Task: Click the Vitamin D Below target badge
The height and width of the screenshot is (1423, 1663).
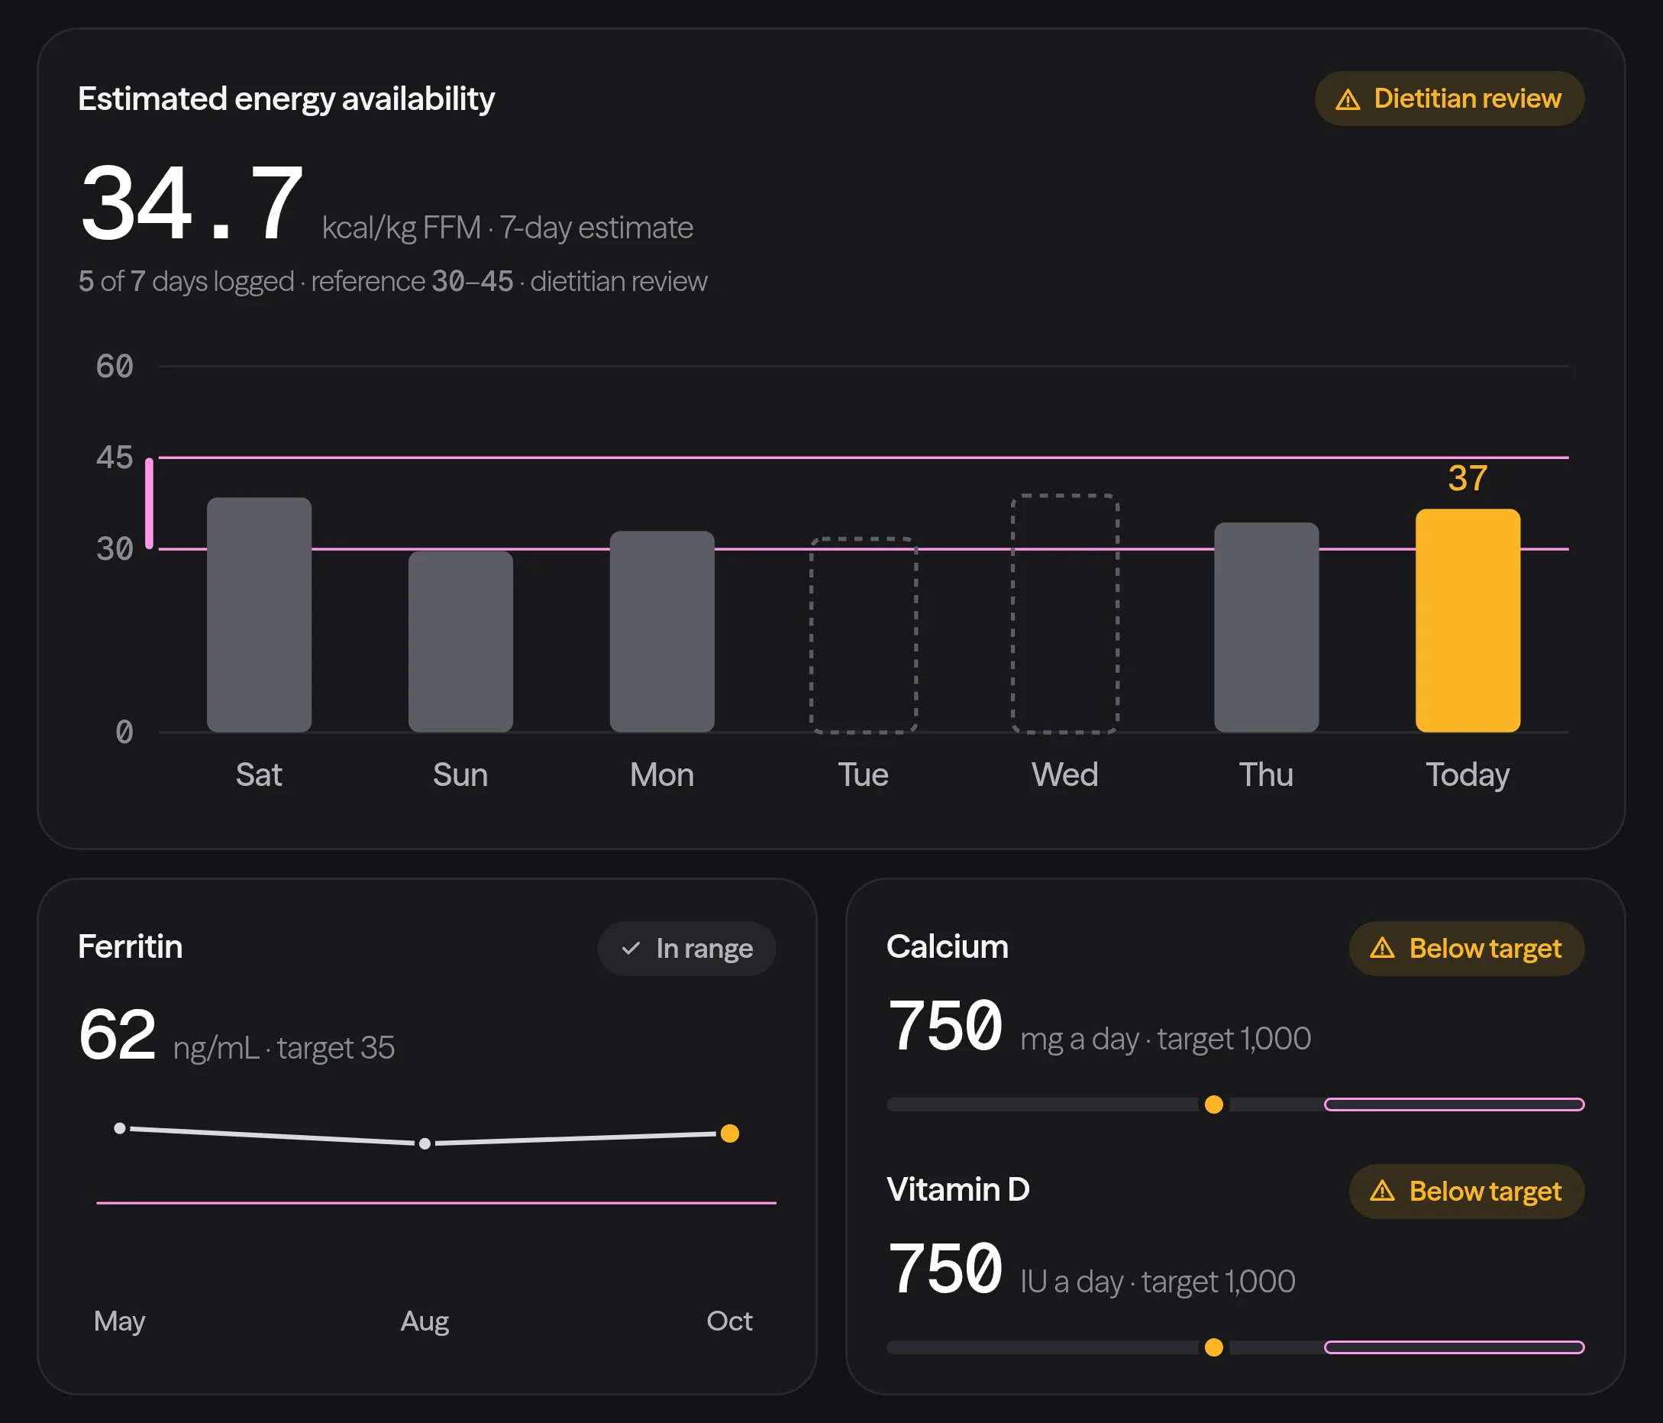Action: click(1466, 1191)
